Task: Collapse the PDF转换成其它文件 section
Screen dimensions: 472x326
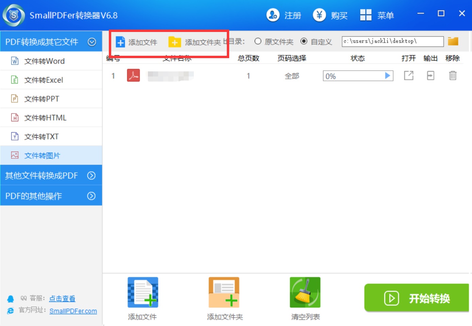Action: [92, 42]
